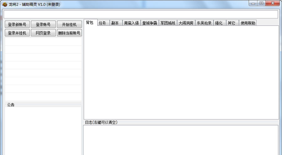Select the 其它 tab
282x155 pixels.
tap(232, 23)
